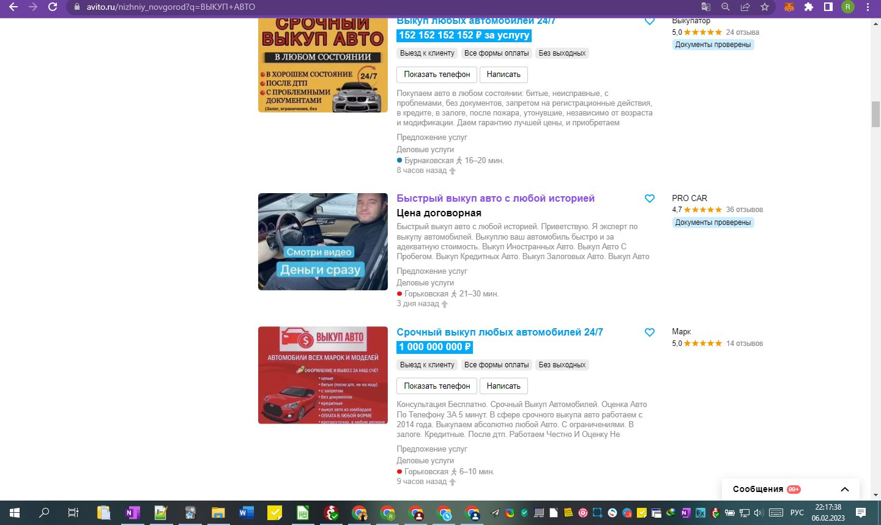This screenshot has width=881, height=525.
Task: Open volume control in system tray
Action: (759, 513)
